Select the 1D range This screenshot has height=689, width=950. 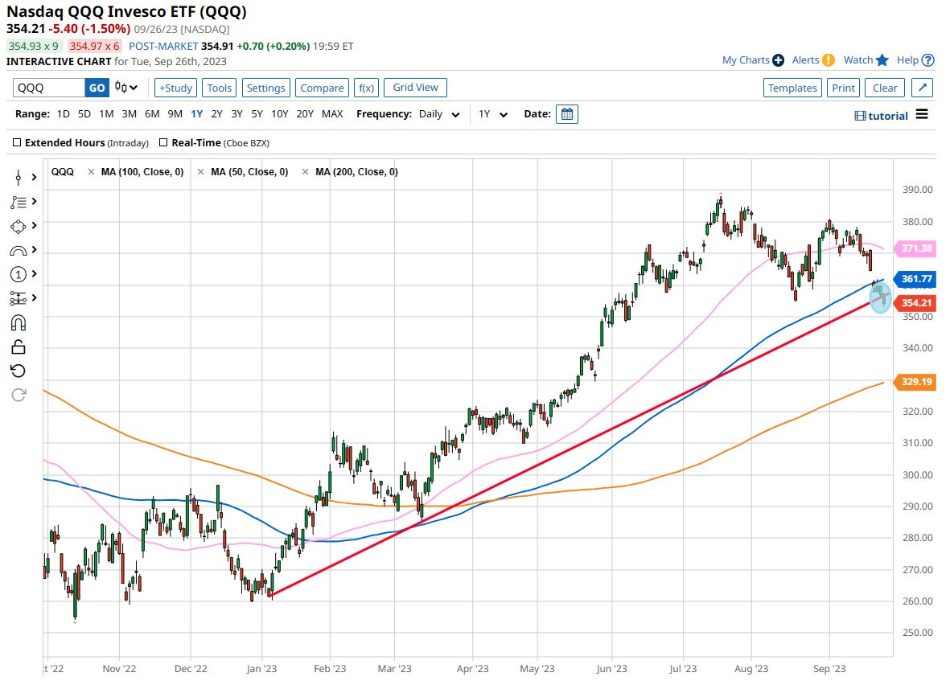(x=63, y=114)
